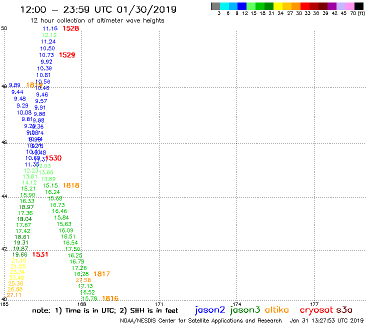Click longitude axis label 171
The width and height of the screenshot is (370, 325).
pyautogui.click(x=159, y=304)
